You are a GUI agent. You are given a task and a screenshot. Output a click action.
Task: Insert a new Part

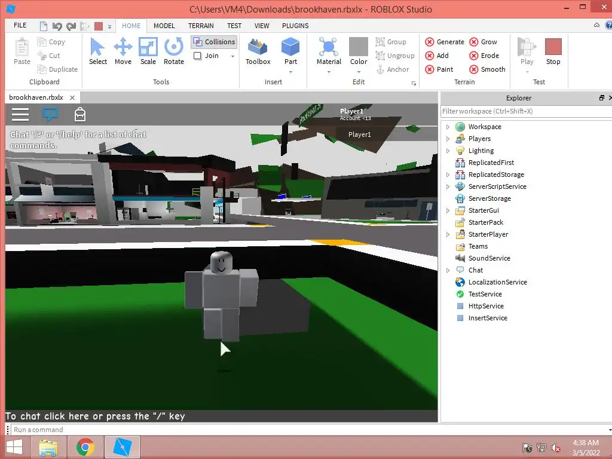(x=290, y=51)
